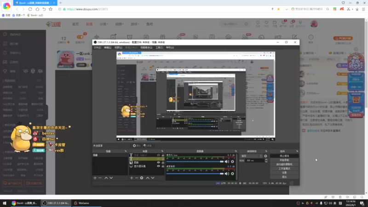The height and width of the screenshot is (207, 368).
Task: Open the browser hamburger menu icon
Action: tap(363, 9)
